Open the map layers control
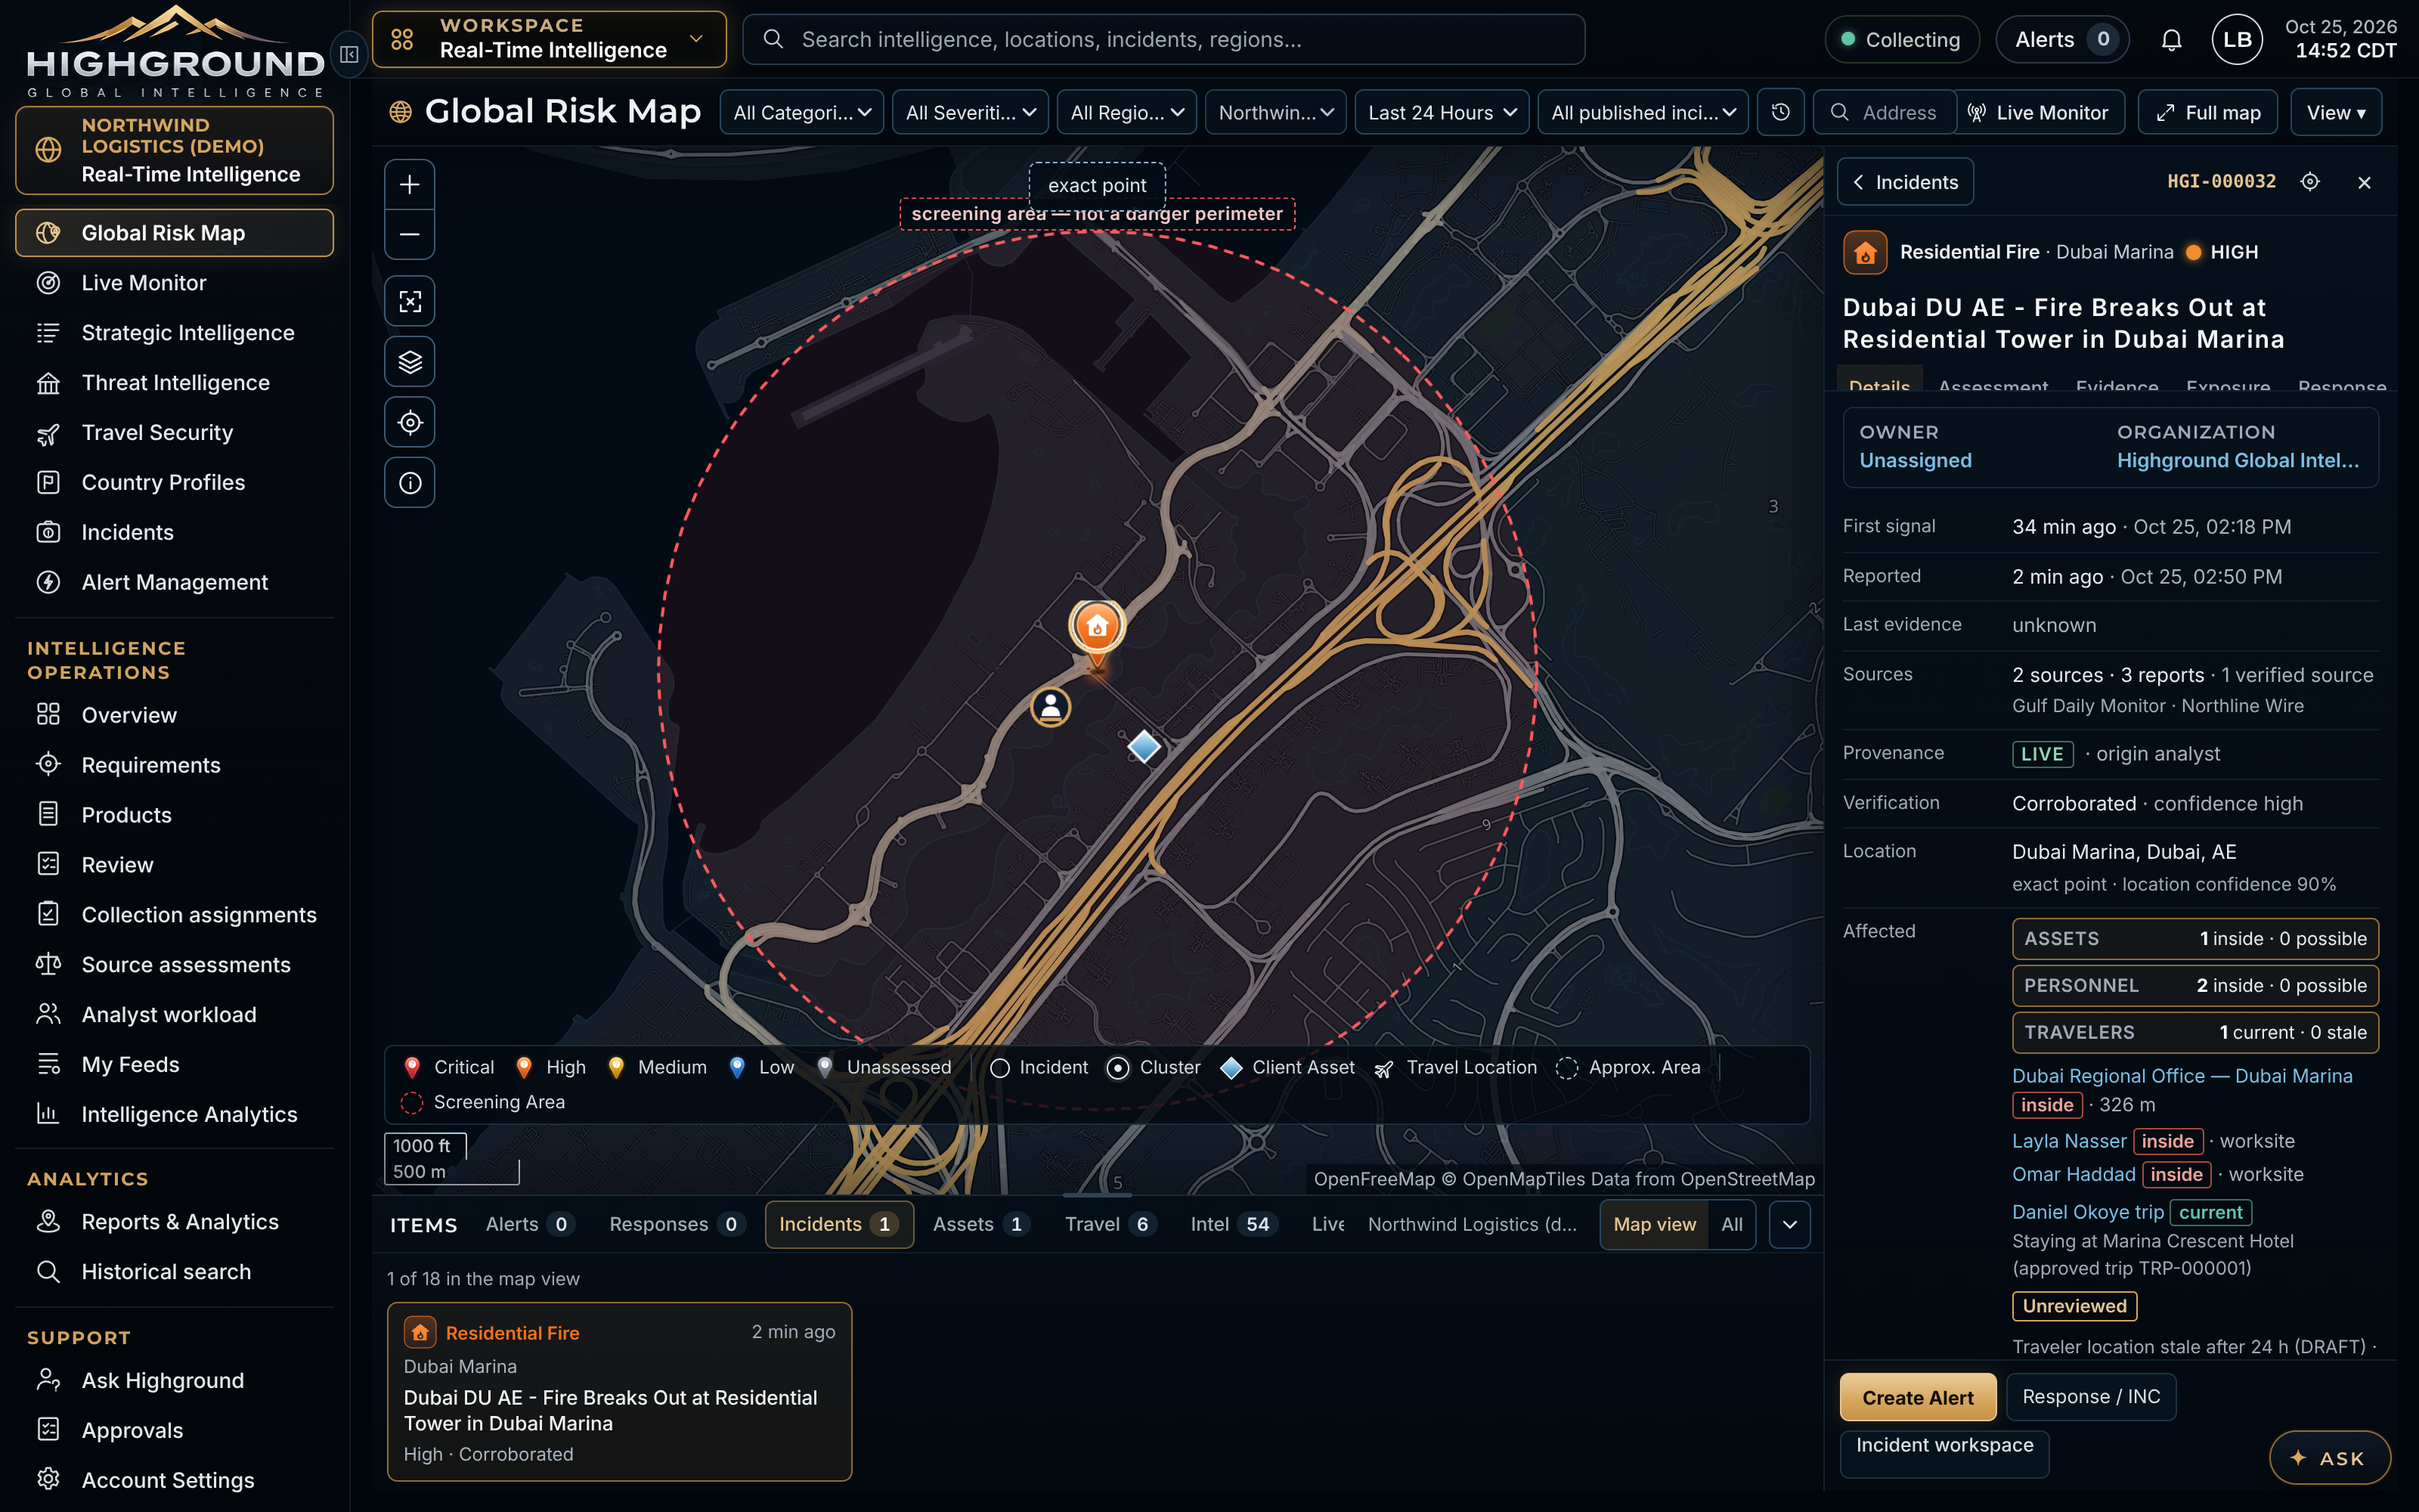2419x1512 pixels. coord(410,362)
